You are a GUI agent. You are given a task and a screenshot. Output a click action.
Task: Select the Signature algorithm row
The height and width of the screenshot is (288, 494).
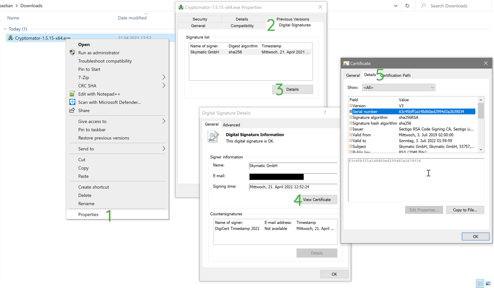coord(412,118)
